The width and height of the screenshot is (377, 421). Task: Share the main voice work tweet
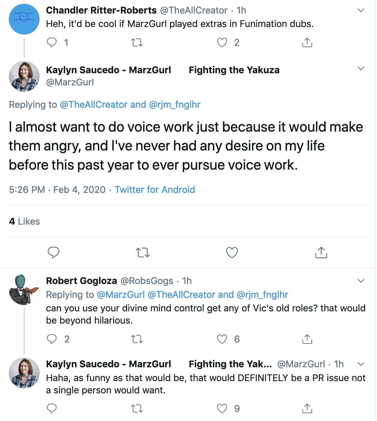pyautogui.click(x=321, y=252)
